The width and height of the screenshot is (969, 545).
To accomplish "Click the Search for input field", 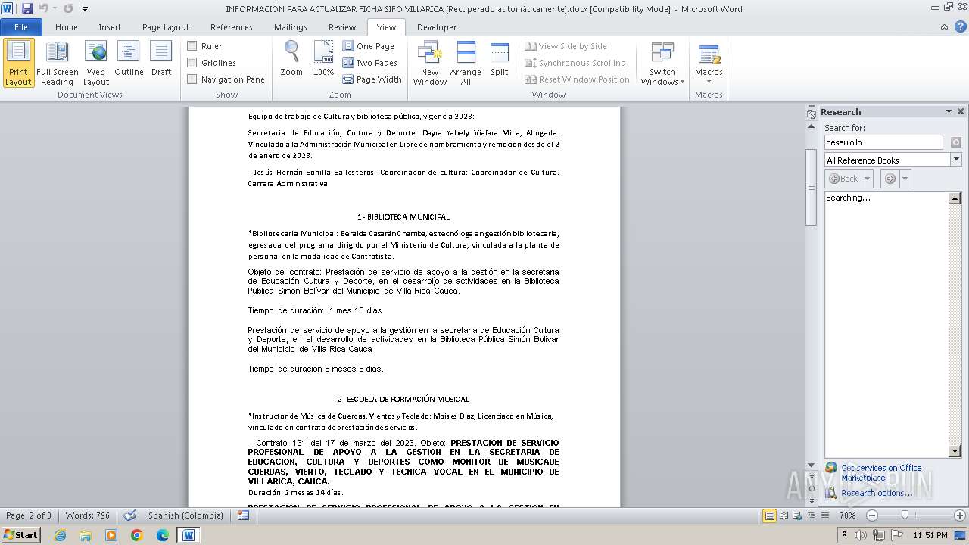I will click(x=883, y=142).
